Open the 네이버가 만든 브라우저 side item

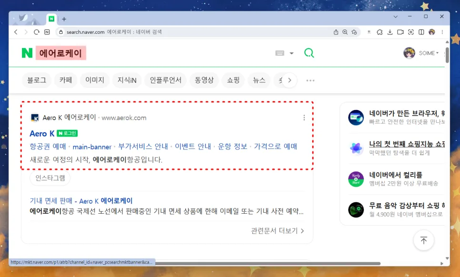coord(396,117)
